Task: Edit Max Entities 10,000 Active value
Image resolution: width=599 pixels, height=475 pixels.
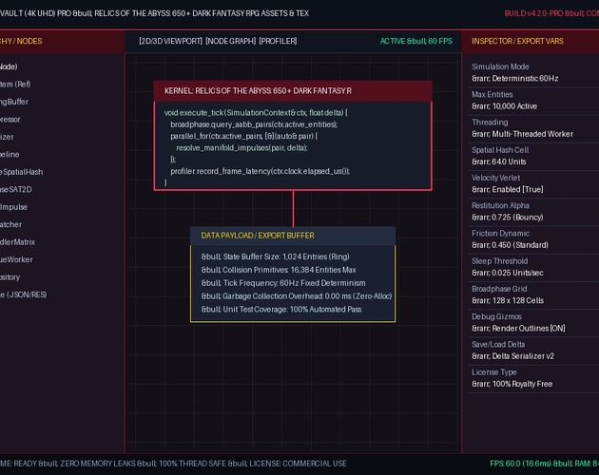Action: click(x=504, y=106)
